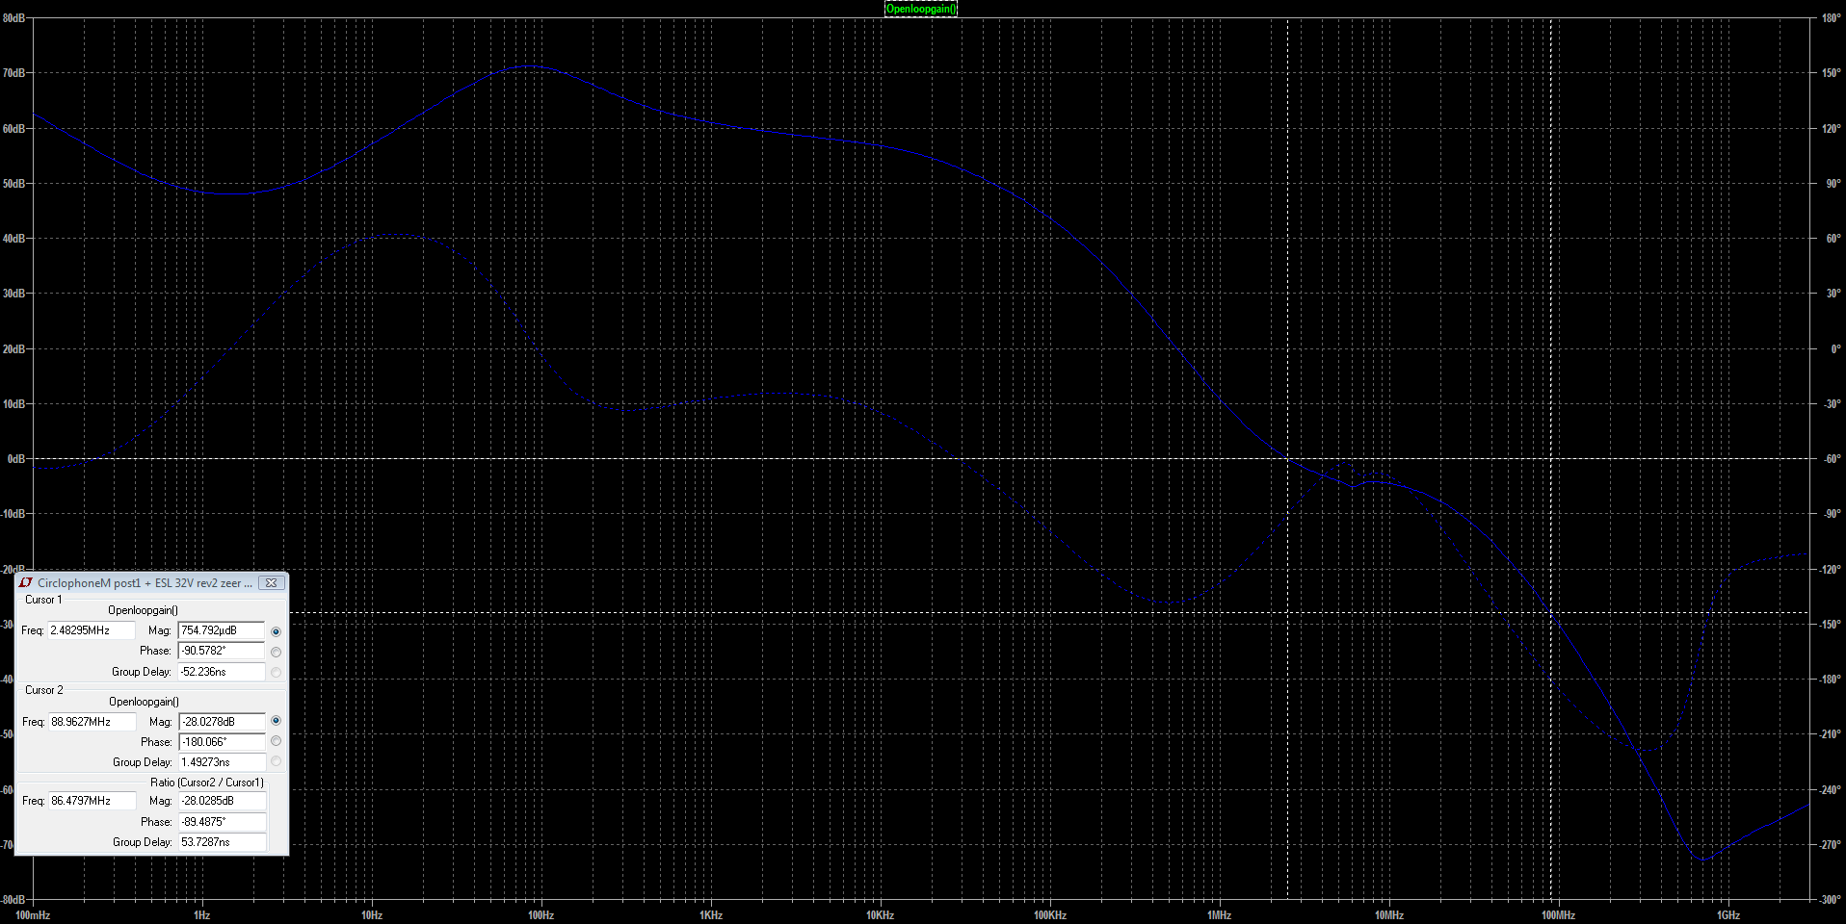
Task: Click the Ratio (Cursor2 / Cursor1) label
Action: pos(207,783)
